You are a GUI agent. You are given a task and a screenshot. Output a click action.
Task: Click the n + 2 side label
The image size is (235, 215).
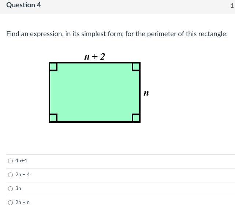pyautogui.click(x=94, y=56)
